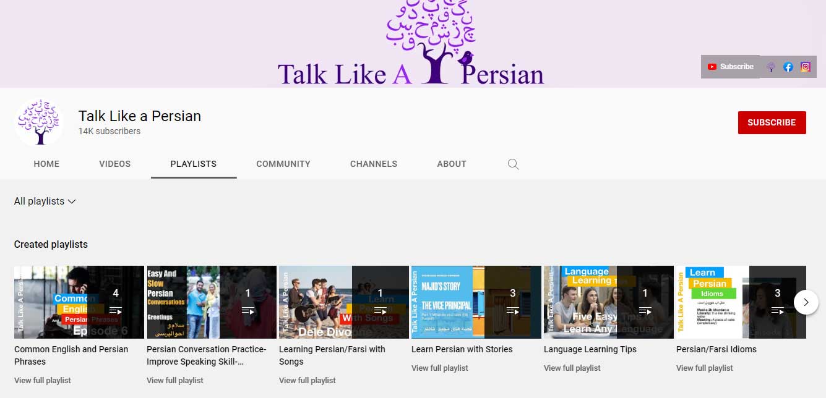
Task: Click the Language Learning Tips title
Action: tap(590, 349)
